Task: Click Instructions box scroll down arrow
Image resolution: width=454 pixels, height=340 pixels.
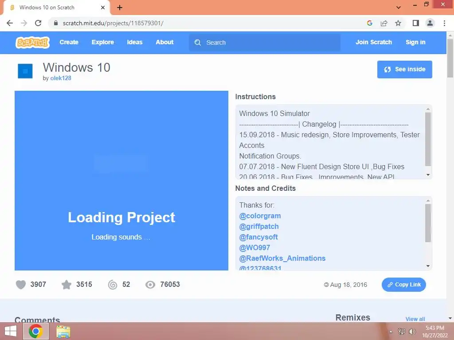Action: coord(428,175)
